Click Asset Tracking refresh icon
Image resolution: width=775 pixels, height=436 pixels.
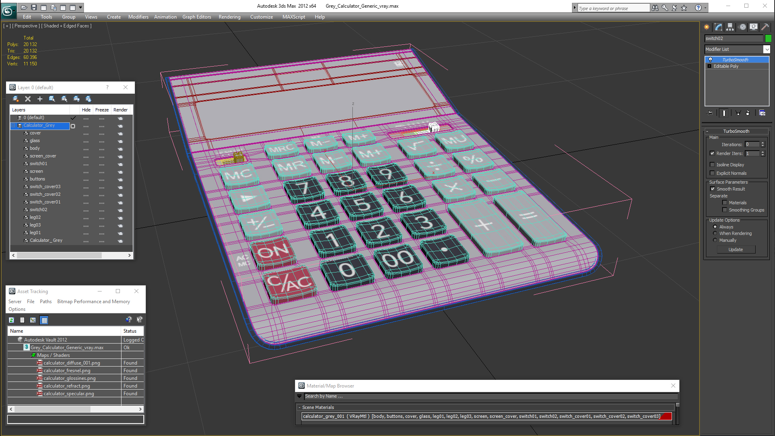pos(11,320)
